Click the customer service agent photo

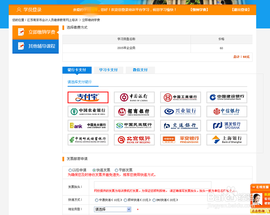click(x=257, y=200)
